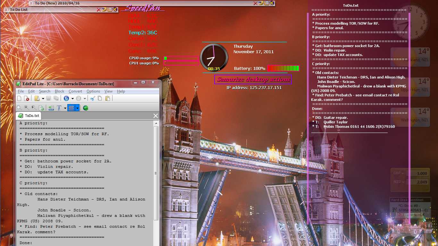The height and width of the screenshot is (246, 438).
Task: Expand the To Do (New) 2010/04/16 chevron
Action: point(31,3)
